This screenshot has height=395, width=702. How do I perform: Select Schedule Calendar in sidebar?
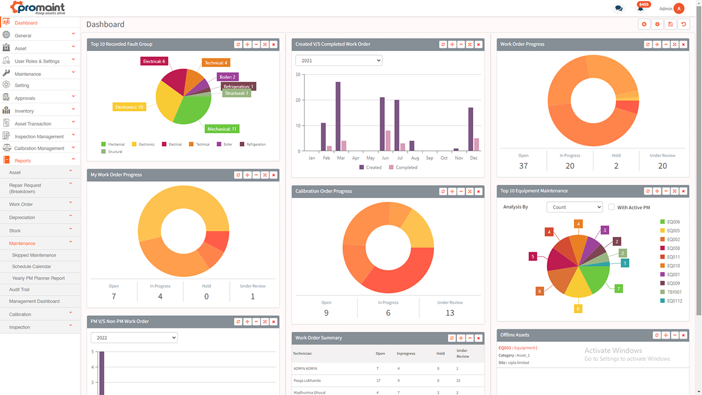(31, 267)
